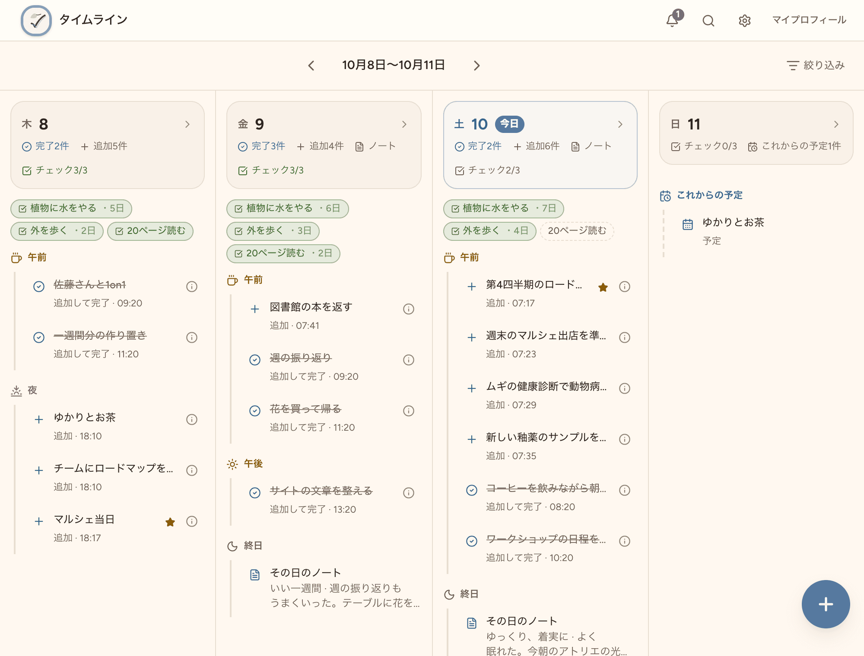This screenshot has height=656, width=864.
Task: Open マイプロフィール menu
Action: click(x=809, y=20)
